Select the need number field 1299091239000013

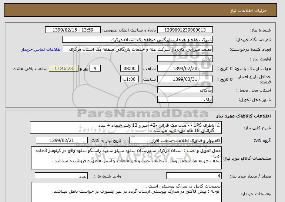[185, 30]
